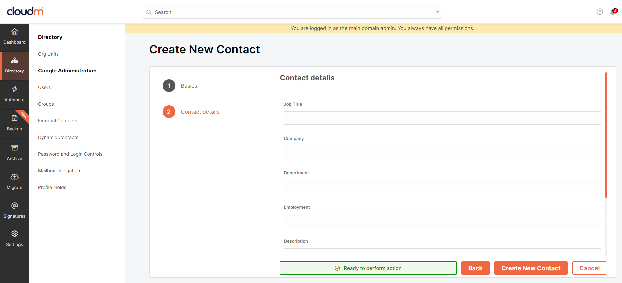Open the Automate lightning icon
The width and height of the screenshot is (622, 283).
[x=14, y=89]
